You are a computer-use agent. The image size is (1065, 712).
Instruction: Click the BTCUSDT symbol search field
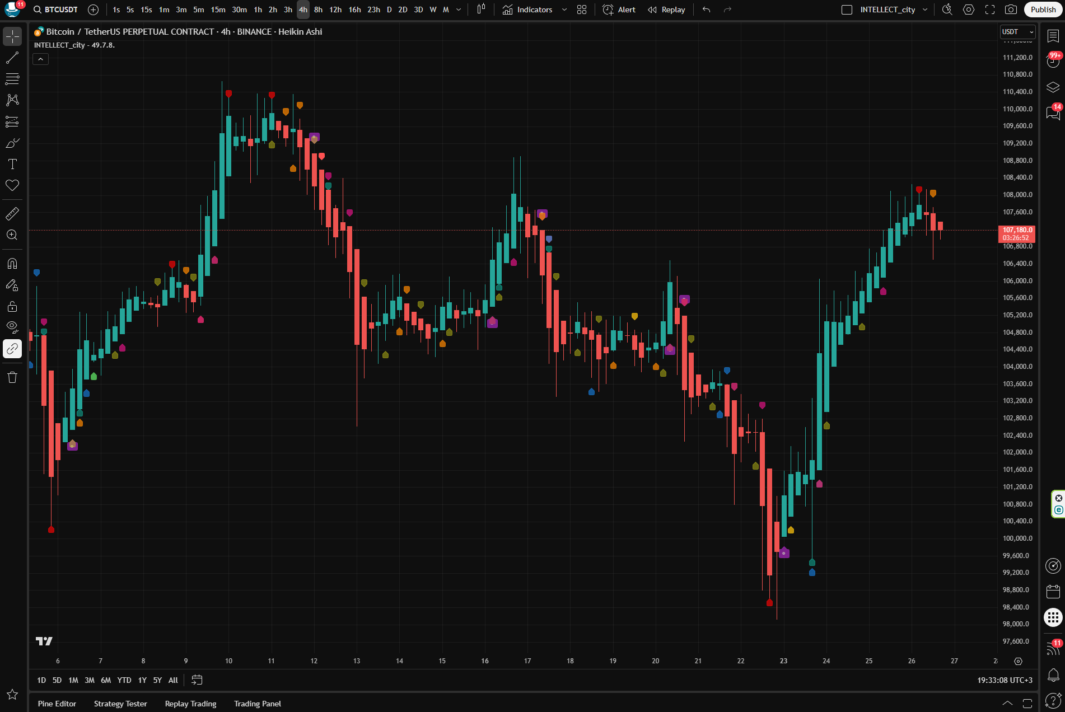56,10
